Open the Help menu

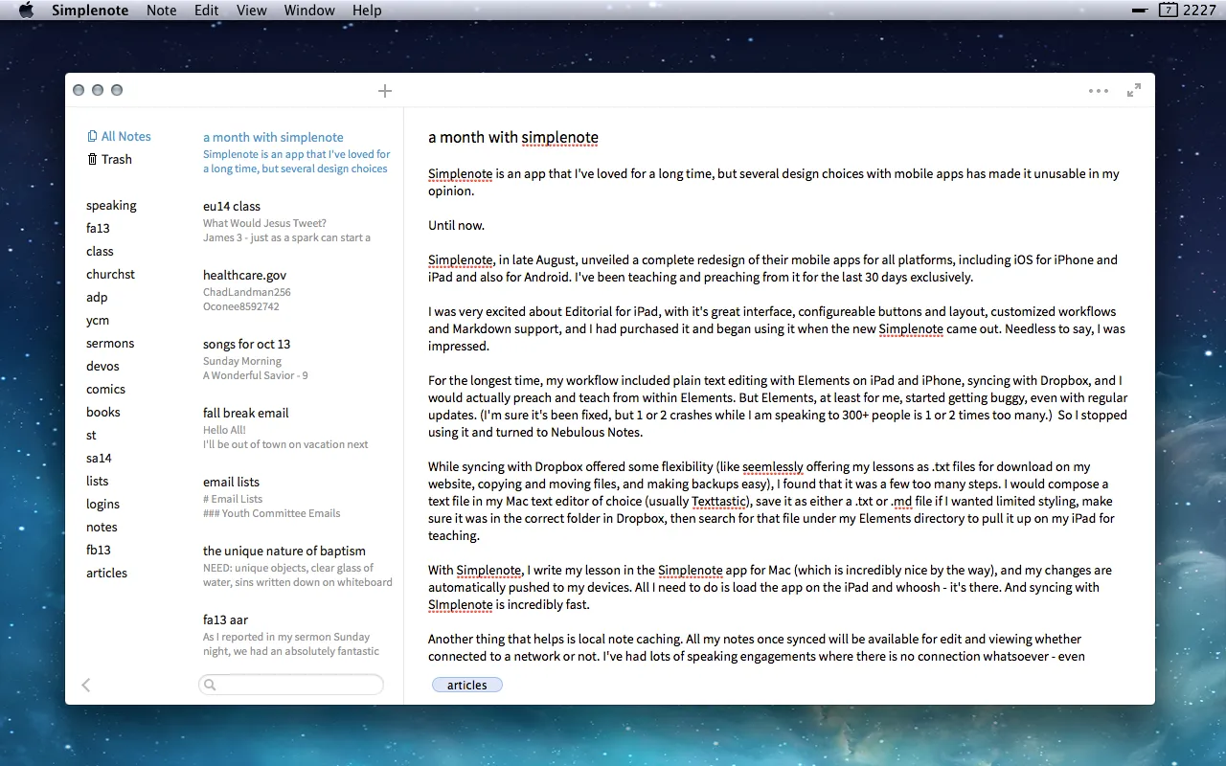(x=367, y=10)
